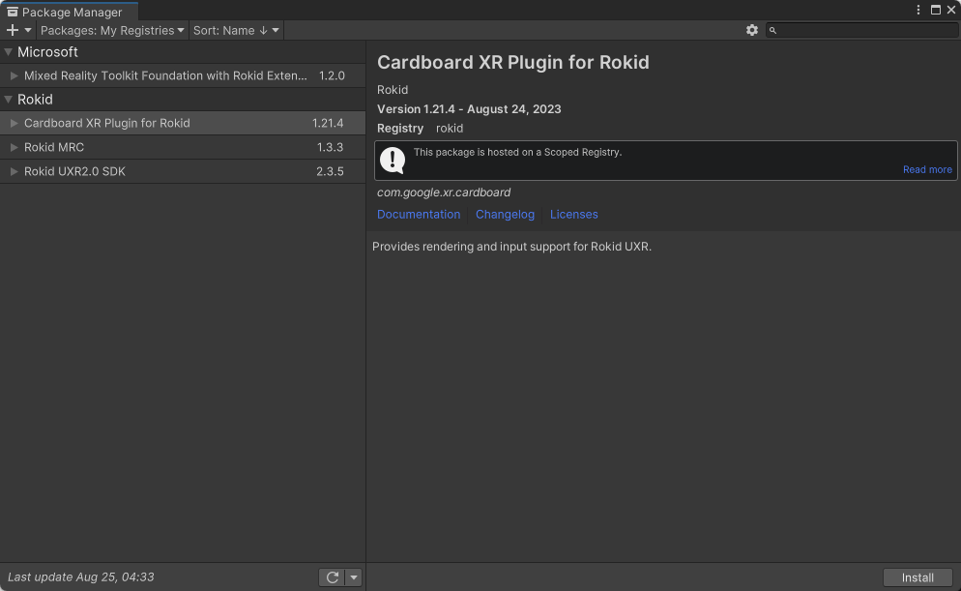Click the refresh package list icon
The image size is (961, 591).
333,577
